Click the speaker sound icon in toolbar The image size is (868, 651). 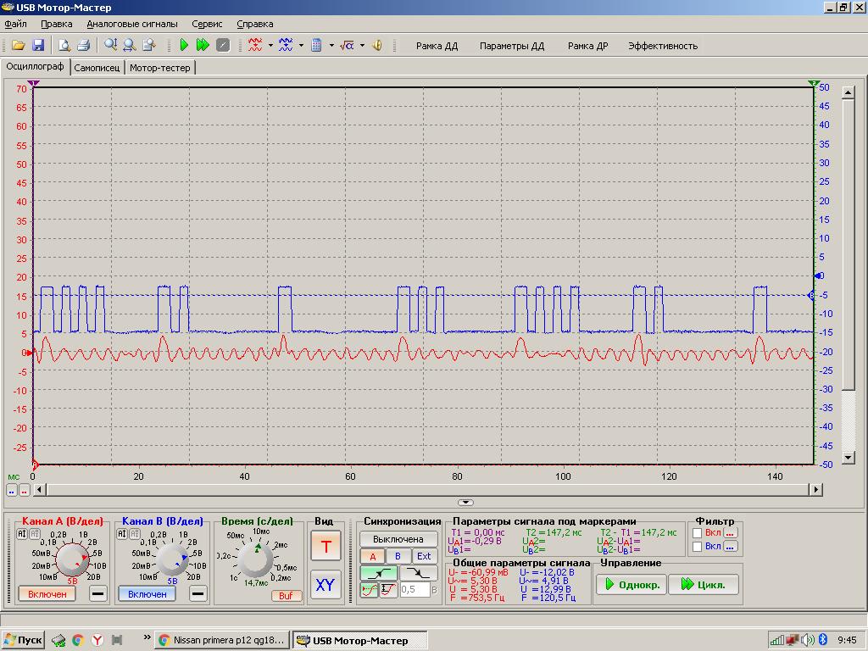[377, 45]
